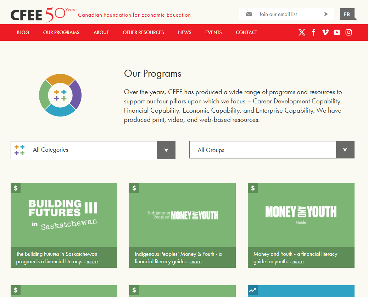Click 'more' link on Money and Youth card
This screenshot has width=368, height=297.
[x=298, y=262]
